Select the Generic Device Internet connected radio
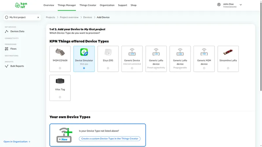262x147 pixels. [132, 68]
